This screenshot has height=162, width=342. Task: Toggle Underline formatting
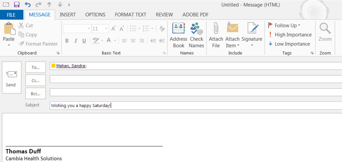click(84, 41)
